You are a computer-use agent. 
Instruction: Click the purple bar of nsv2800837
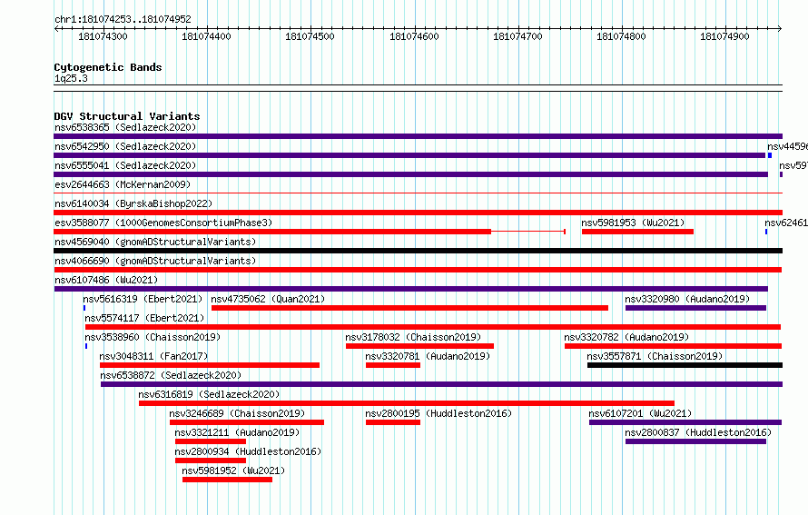click(x=695, y=441)
